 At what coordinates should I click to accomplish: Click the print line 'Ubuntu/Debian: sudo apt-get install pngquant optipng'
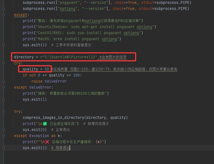89,27
